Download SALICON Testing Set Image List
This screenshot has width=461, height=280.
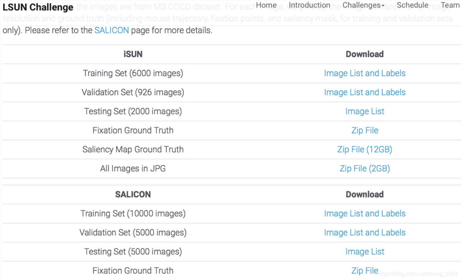365,252
